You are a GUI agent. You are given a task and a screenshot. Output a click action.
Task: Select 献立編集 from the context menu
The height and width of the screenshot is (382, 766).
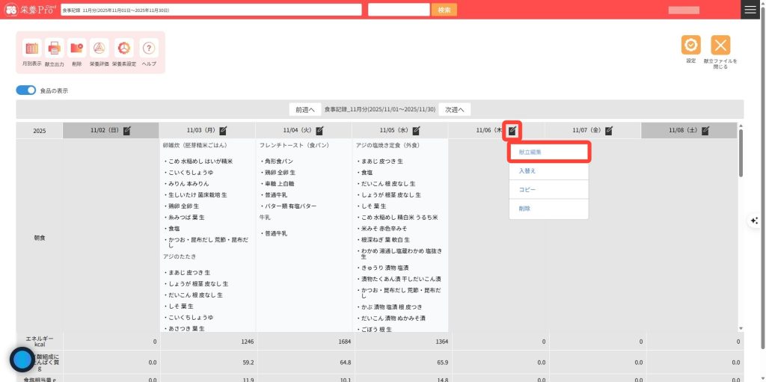coord(550,152)
